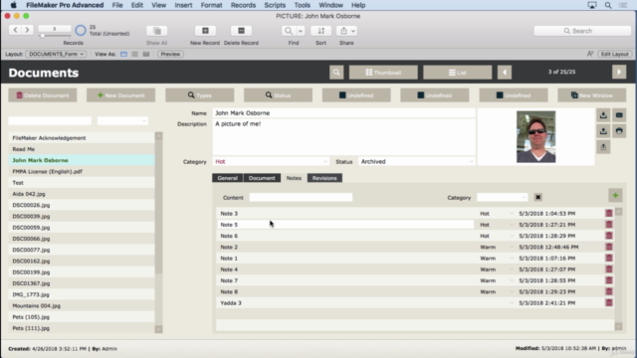Switch to the General tab
The image size is (637, 358).
pos(228,178)
